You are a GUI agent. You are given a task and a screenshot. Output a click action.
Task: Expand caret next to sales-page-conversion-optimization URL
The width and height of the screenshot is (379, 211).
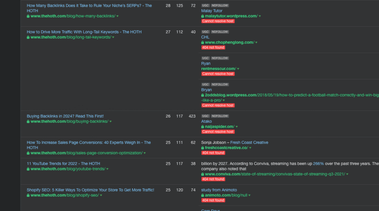[x=145, y=153]
